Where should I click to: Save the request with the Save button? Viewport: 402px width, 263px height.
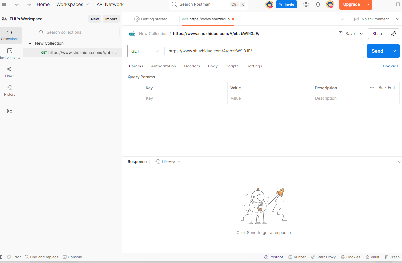(347, 34)
